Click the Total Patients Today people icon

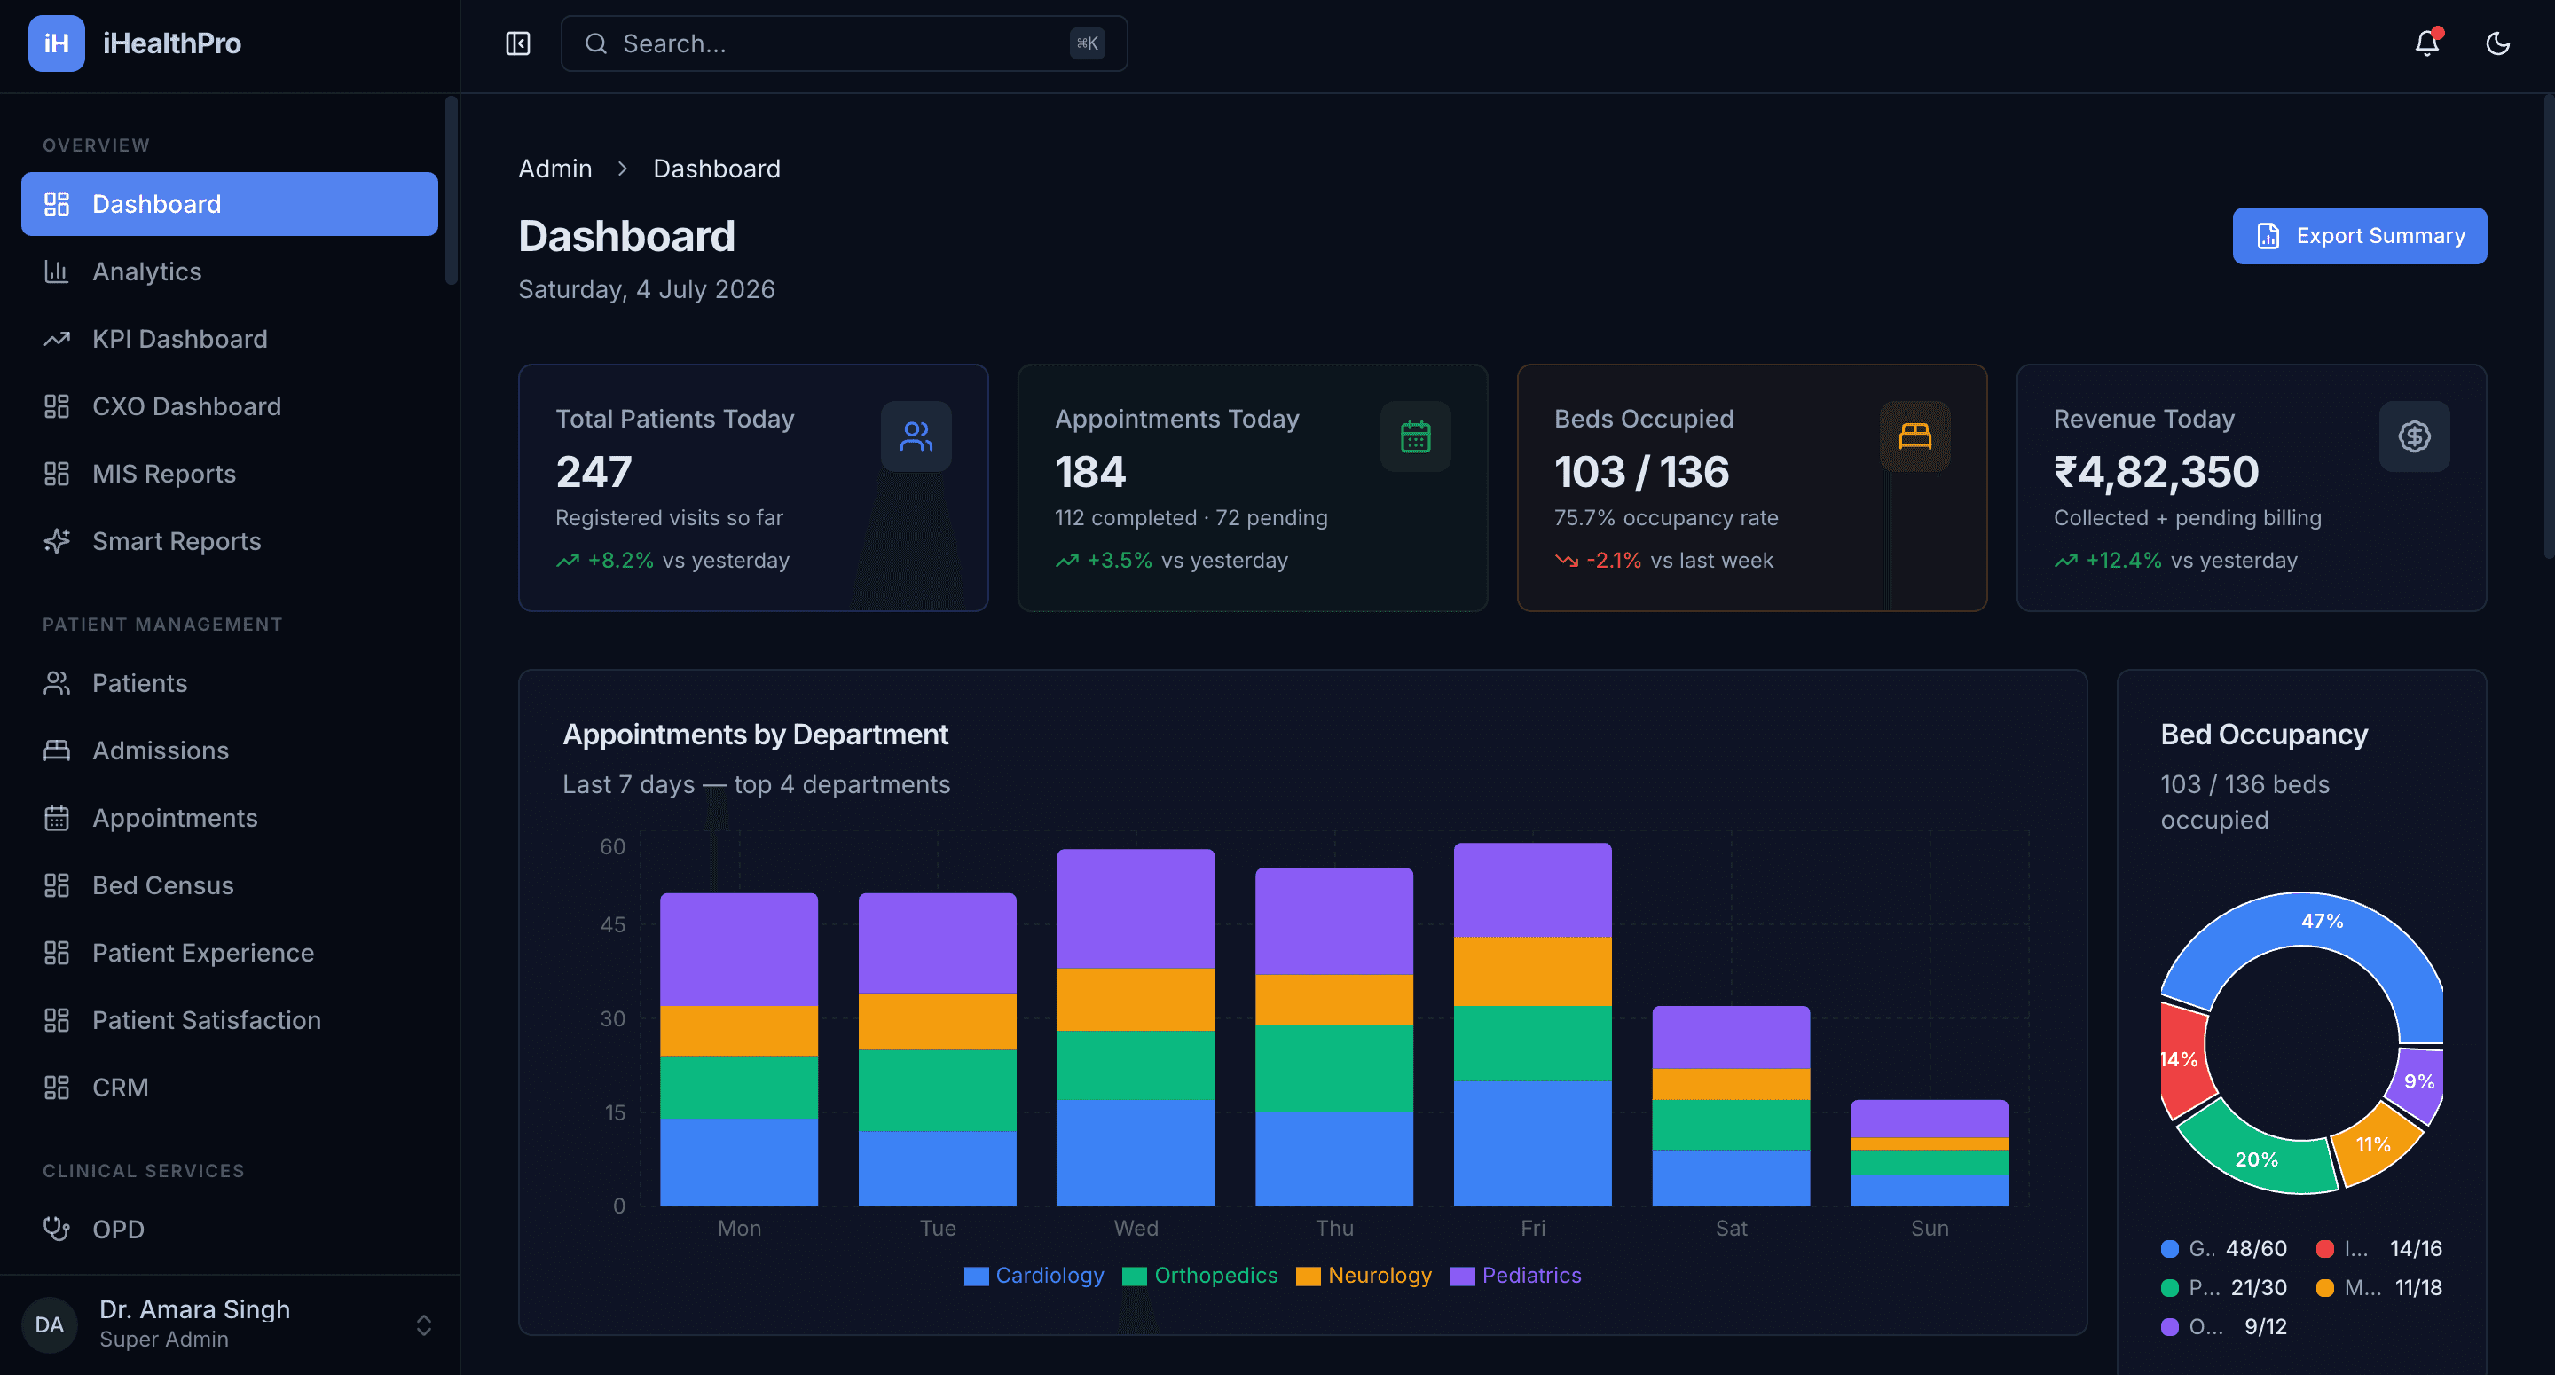(x=916, y=436)
